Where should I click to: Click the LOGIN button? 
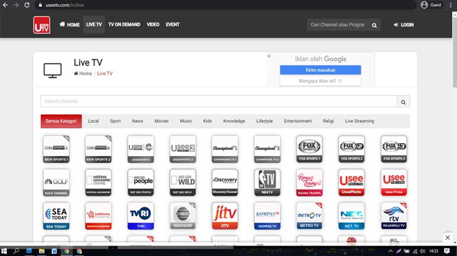pyautogui.click(x=404, y=25)
